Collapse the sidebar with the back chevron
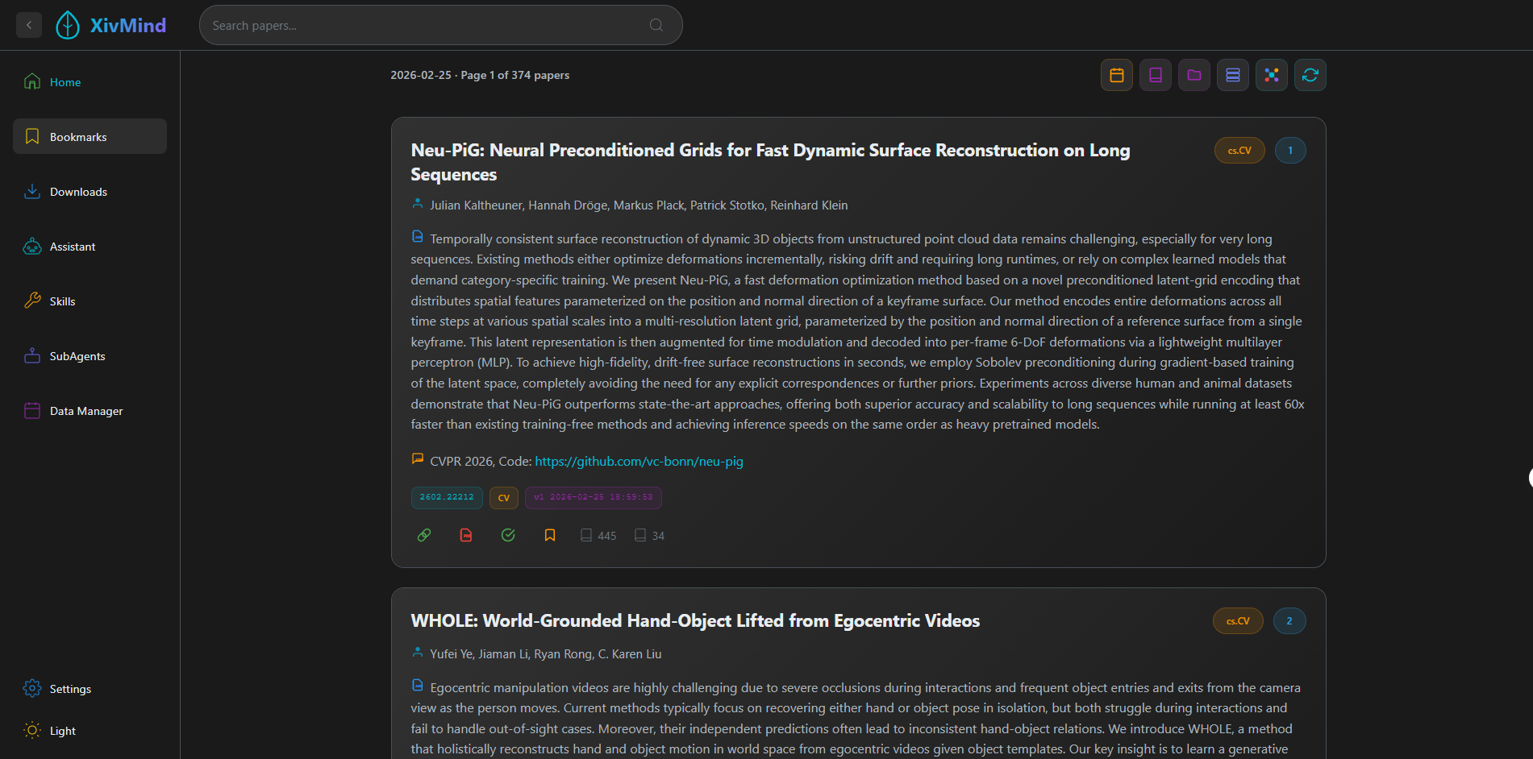 tap(29, 25)
